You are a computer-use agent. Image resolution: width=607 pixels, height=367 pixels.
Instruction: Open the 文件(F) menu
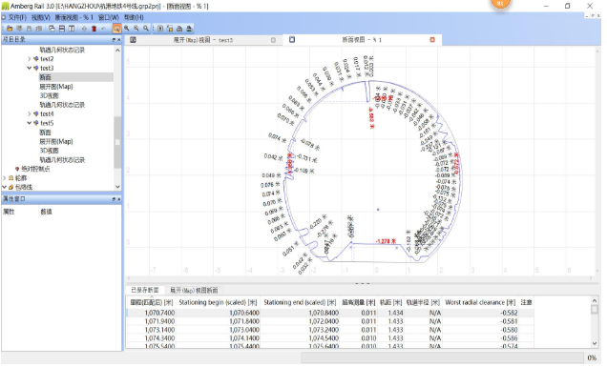click(x=17, y=17)
